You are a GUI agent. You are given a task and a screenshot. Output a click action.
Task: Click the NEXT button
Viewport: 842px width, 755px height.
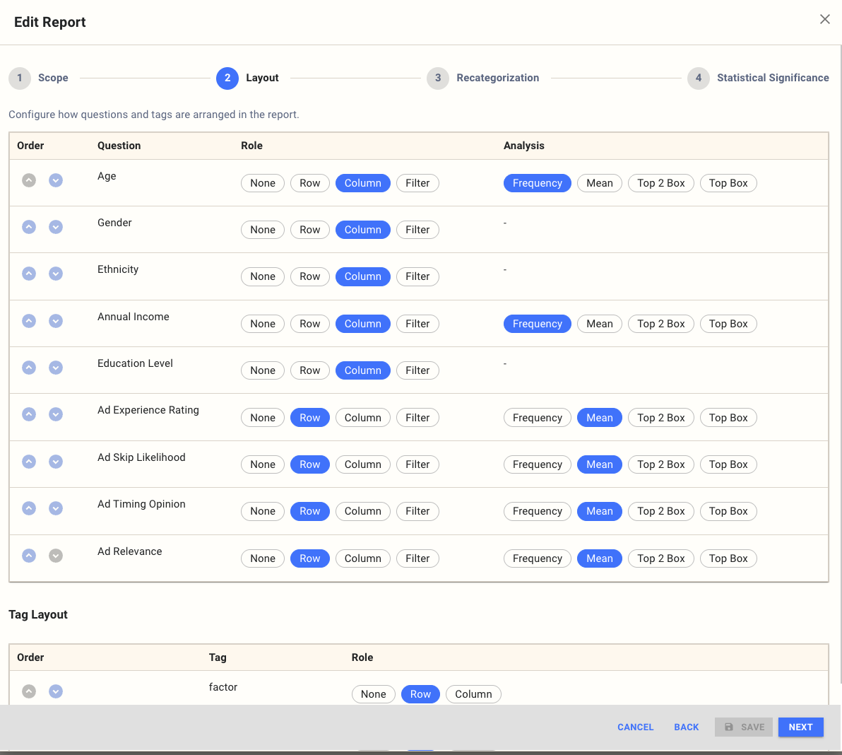(800, 727)
